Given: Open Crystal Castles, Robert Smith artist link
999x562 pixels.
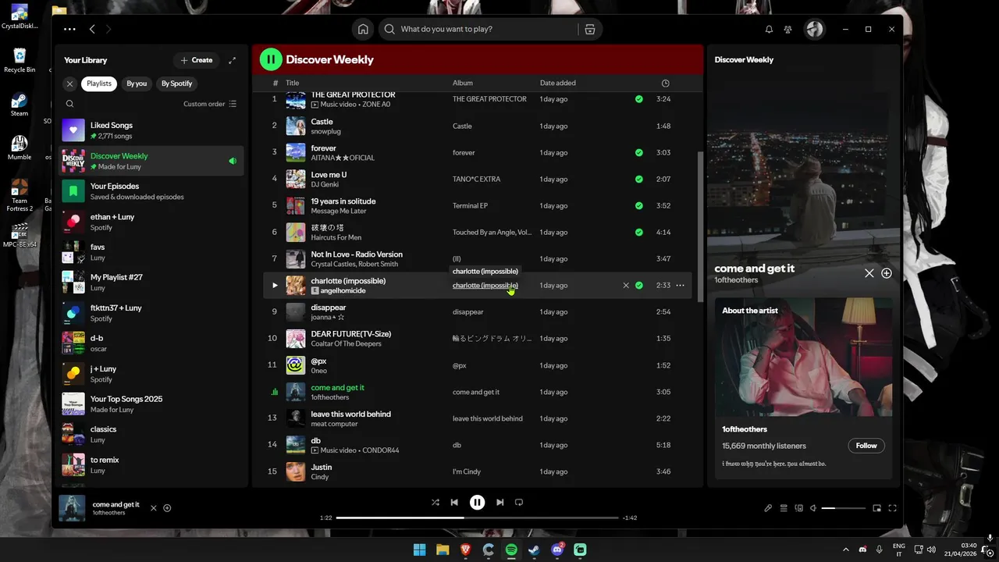Looking at the screenshot, I should tap(353, 265).
